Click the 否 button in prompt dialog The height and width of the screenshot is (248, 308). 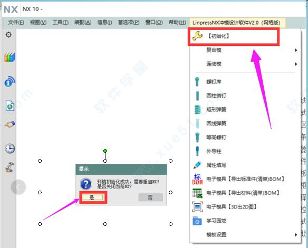(x=150, y=197)
